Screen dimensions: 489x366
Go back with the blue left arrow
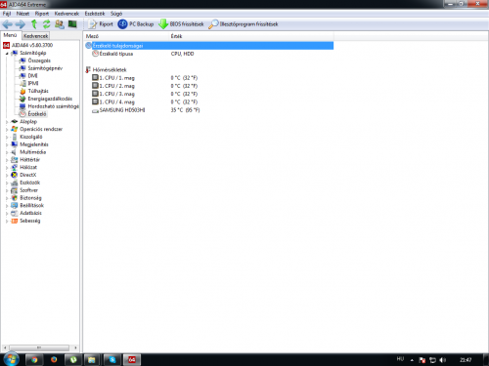point(7,24)
